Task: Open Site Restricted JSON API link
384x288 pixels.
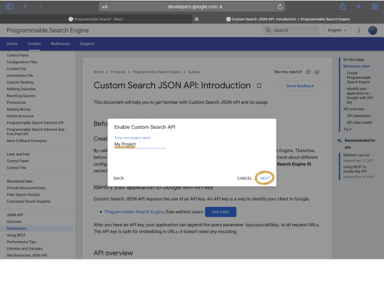Action: click(27, 255)
